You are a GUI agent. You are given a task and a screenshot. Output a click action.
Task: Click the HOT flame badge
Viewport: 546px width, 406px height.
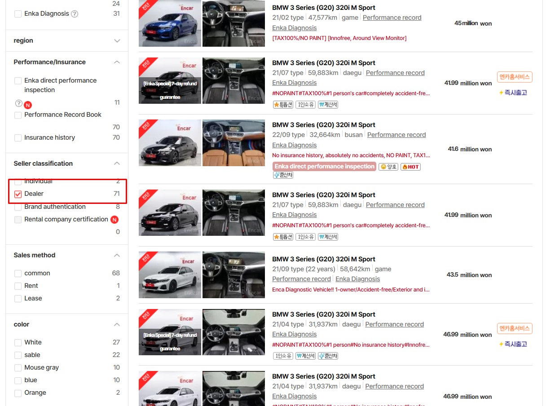pos(410,167)
